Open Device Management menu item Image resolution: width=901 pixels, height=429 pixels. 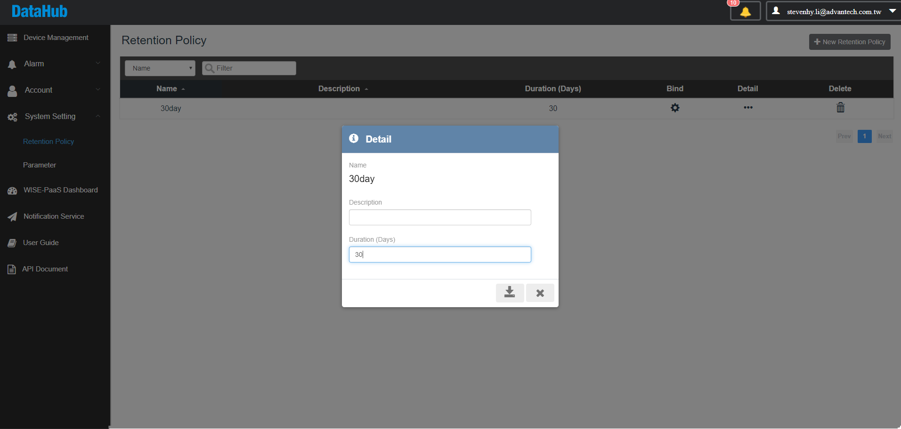[56, 38]
